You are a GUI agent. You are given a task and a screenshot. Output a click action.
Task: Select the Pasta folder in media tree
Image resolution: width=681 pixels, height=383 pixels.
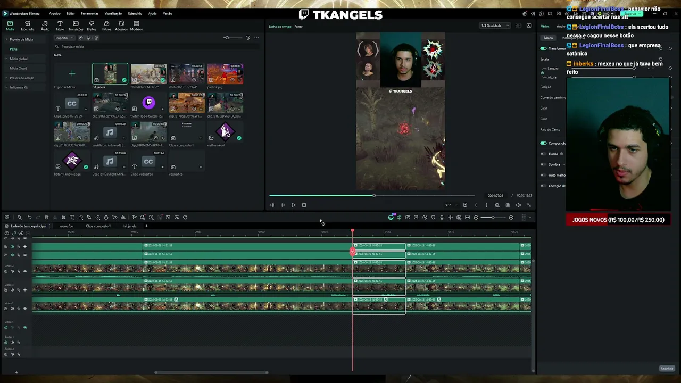[x=14, y=49]
